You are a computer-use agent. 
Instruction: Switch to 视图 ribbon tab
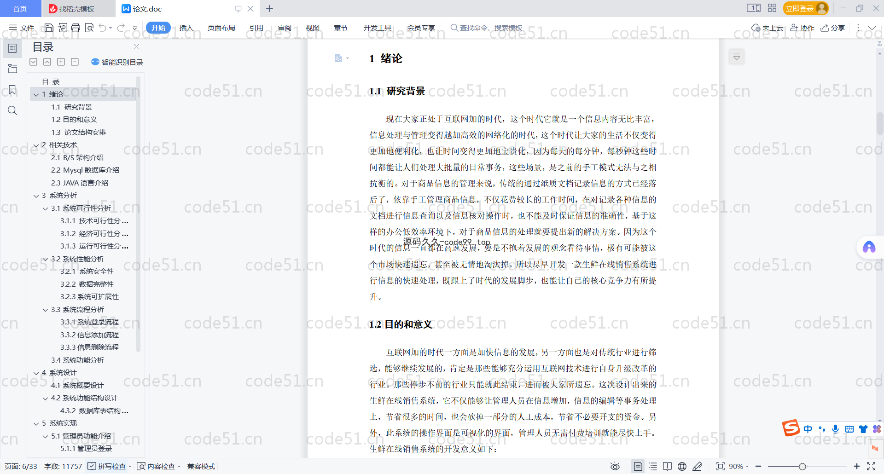[313, 28]
